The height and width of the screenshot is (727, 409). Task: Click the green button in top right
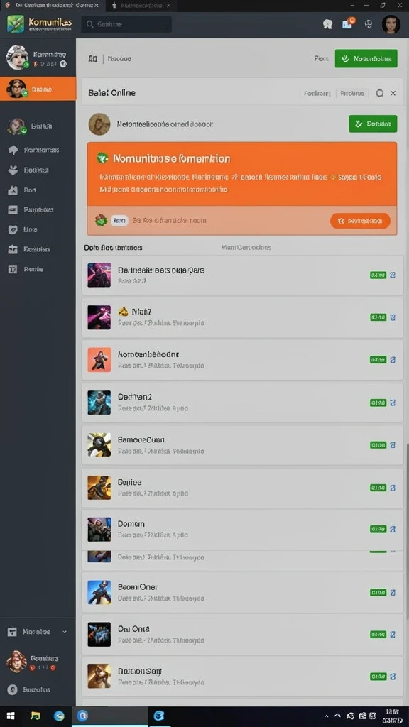(366, 59)
